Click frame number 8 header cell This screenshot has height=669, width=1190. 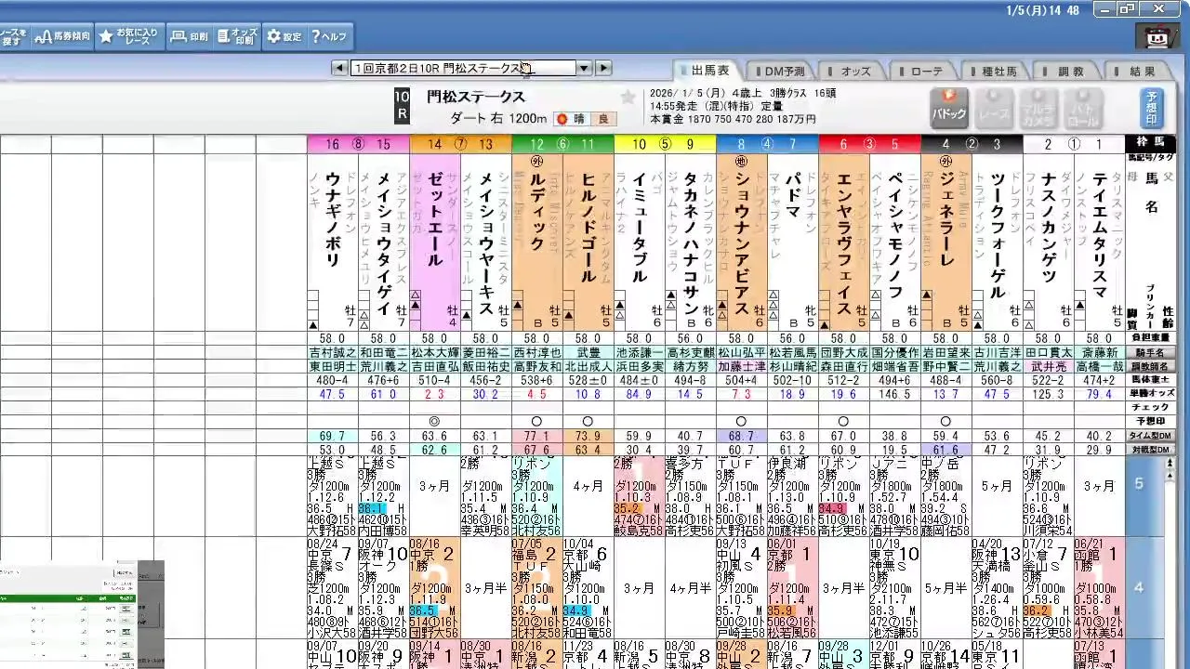742,144
